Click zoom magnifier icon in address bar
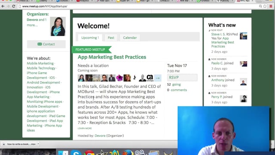Screen dimensions: 275x155 260,6
